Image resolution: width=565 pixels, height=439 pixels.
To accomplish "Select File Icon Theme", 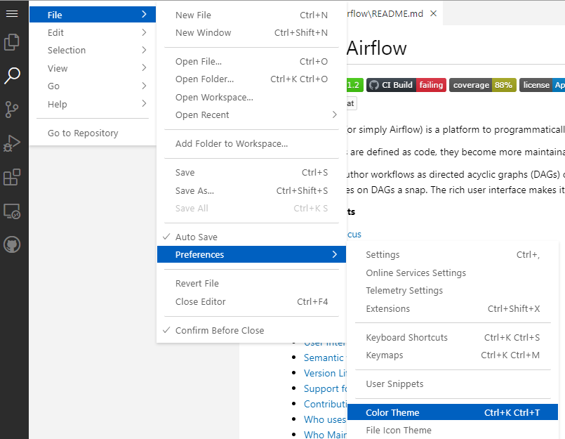I will tap(453, 431).
